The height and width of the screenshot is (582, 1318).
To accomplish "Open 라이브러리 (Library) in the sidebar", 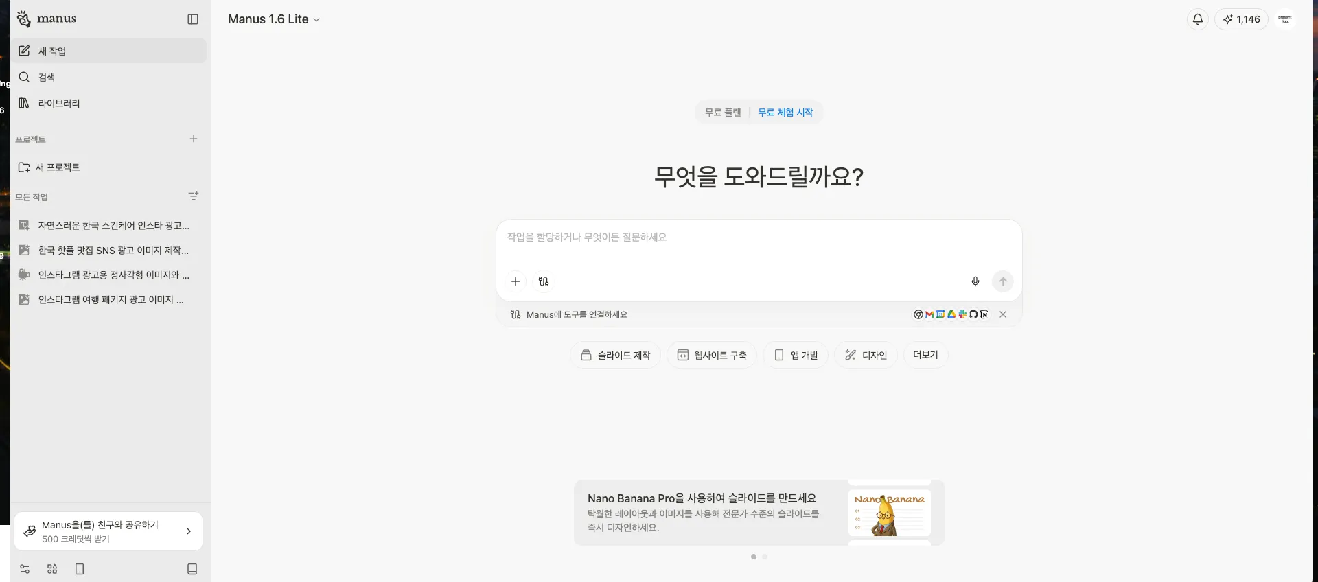I will click(x=110, y=103).
